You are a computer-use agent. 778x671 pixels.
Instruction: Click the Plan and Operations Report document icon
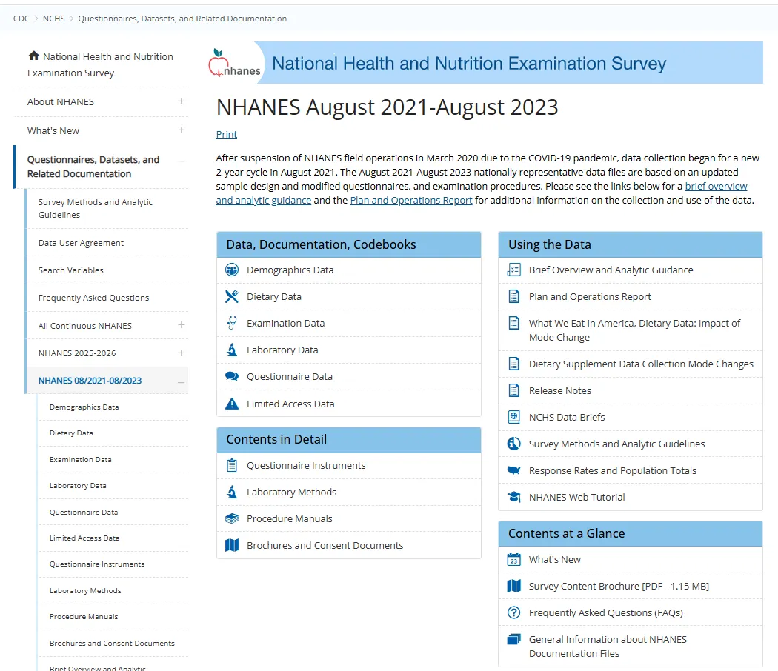(514, 296)
